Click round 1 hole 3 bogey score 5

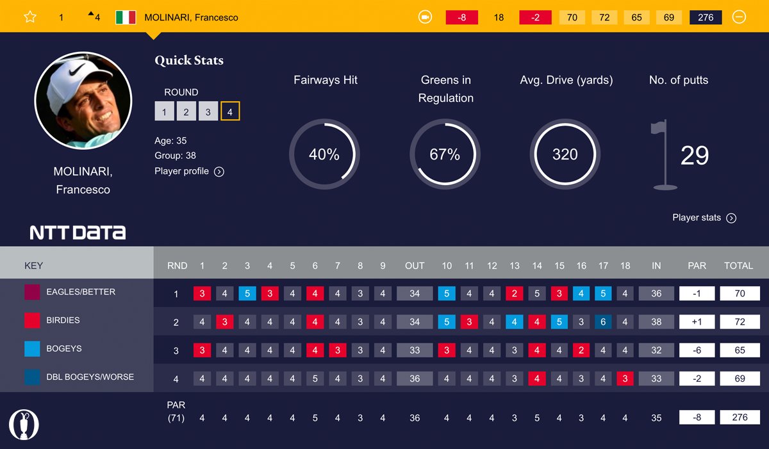tap(247, 293)
